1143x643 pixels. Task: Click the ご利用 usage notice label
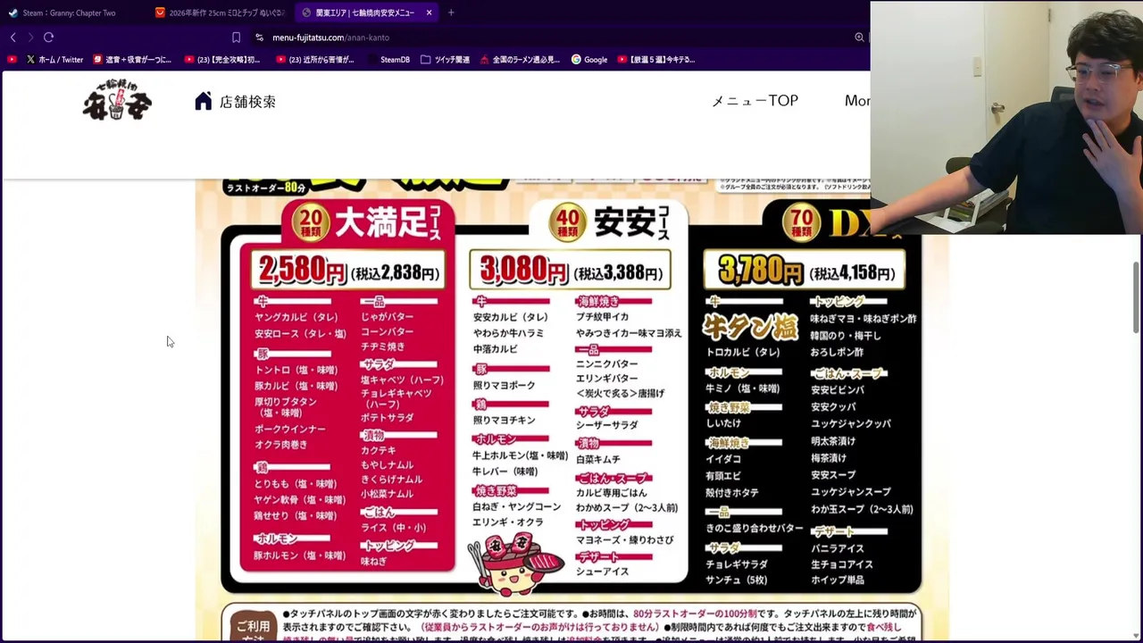[253, 626]
